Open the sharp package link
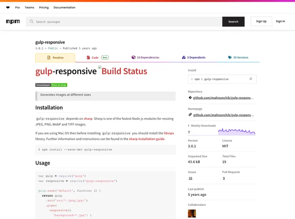Image resolution: width=295 pixels, height=219 pixels. [x=88, y=118]
